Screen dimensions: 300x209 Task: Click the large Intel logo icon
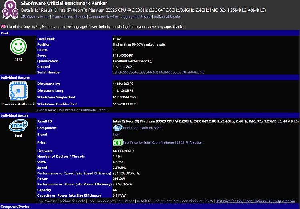(18, 125)
